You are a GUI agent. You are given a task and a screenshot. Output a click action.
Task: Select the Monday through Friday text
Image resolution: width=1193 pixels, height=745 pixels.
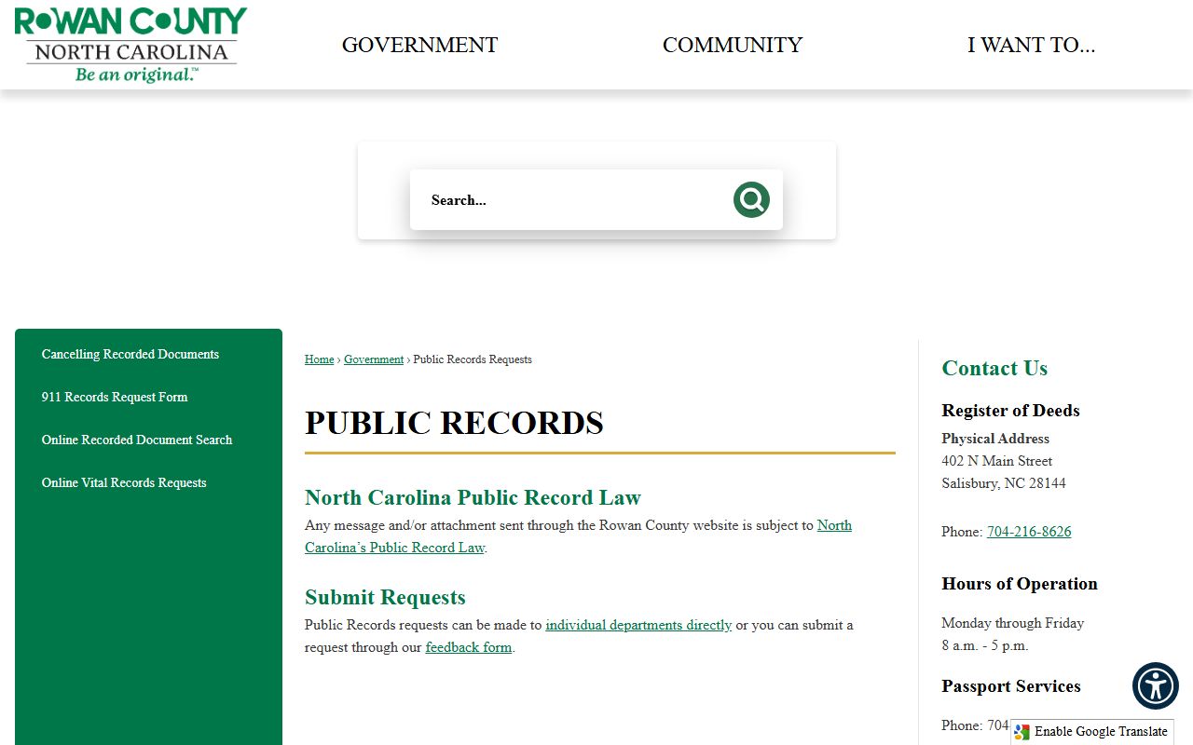[1013, 623]
